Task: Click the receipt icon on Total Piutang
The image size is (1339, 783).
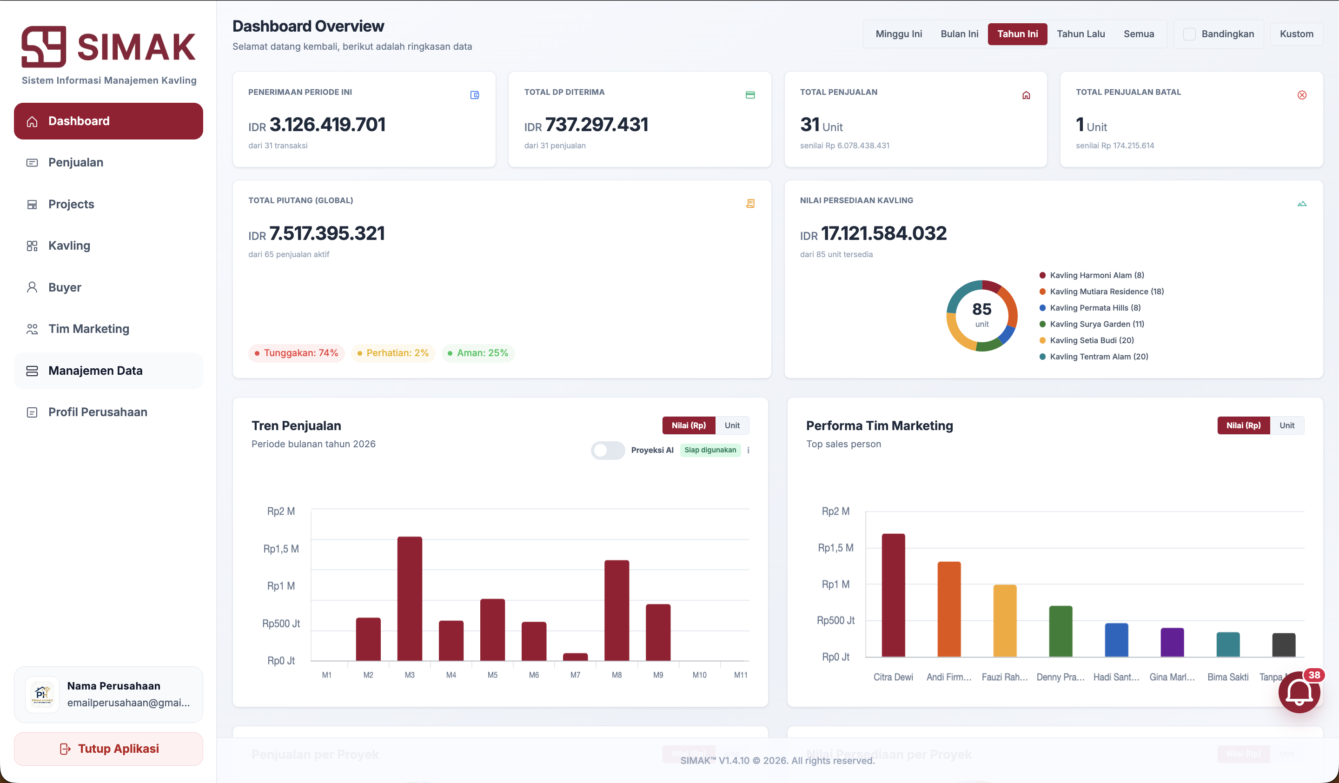Action: pyautogui.click(x=750, y=204)
